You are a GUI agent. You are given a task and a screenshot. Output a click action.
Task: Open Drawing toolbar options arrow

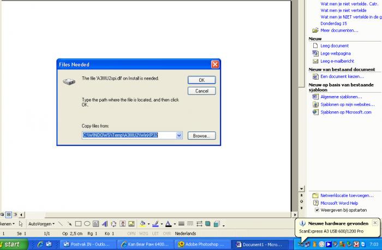pos(223,225)
